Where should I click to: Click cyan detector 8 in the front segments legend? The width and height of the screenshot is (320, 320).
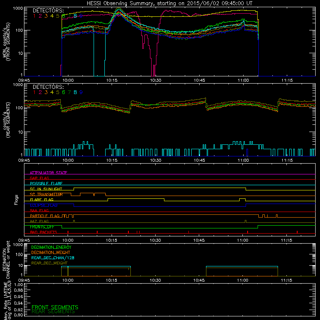pyautogui.click(x=75, y=16)
